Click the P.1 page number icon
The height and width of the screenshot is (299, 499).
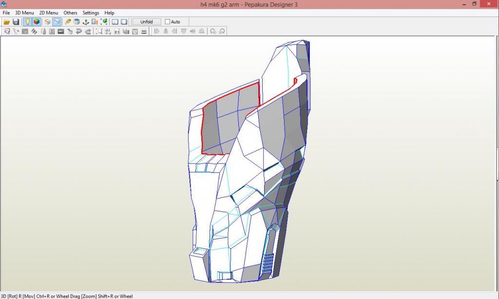(117, 31)
